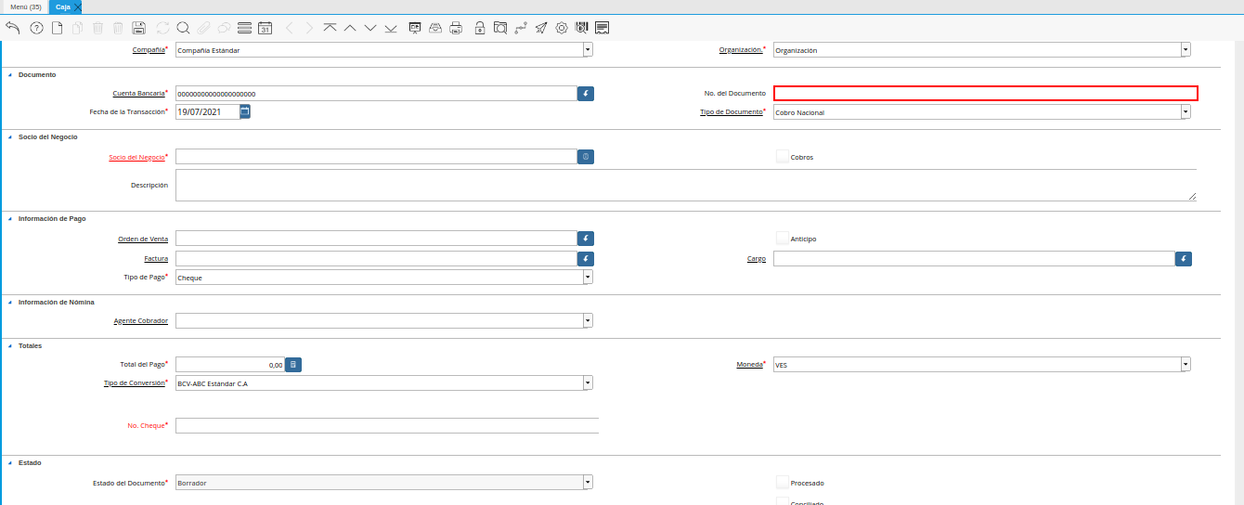Click the Chat bubbles icon
This screenshot has height=505, width=1244.
point(224,28)
